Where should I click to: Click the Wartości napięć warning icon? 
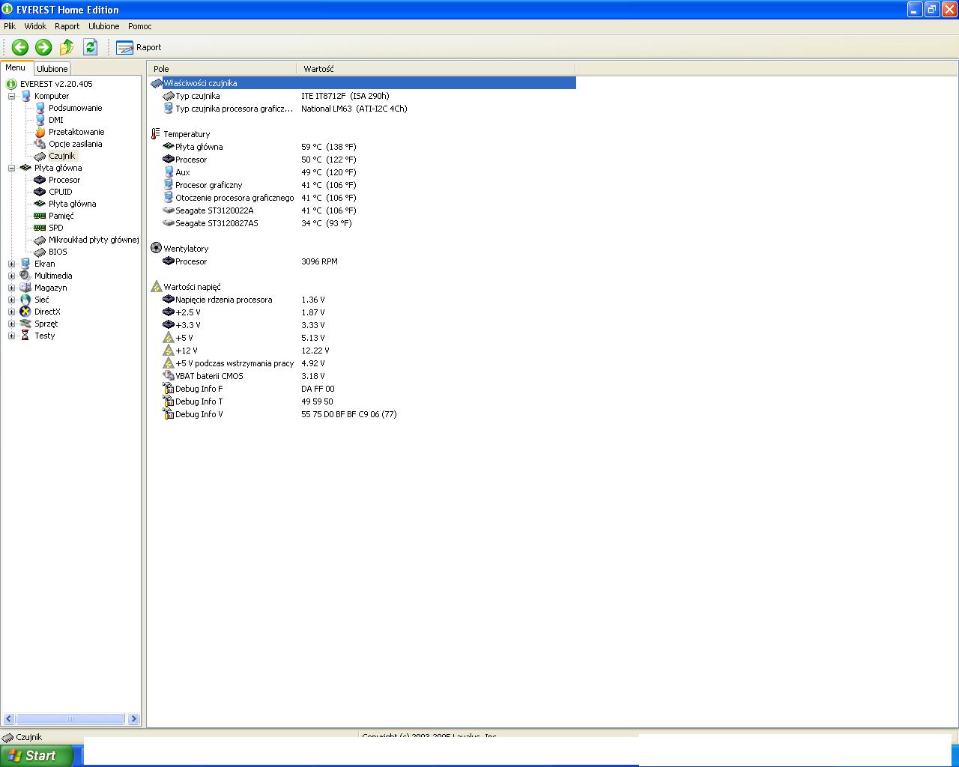point(156,286)
